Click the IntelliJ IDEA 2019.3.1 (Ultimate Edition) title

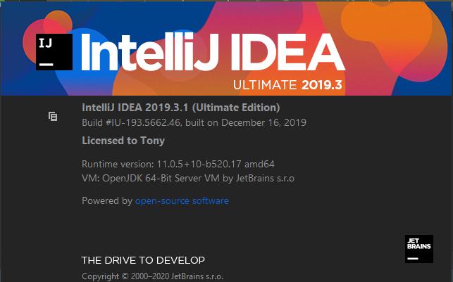(x=181, y=108)
